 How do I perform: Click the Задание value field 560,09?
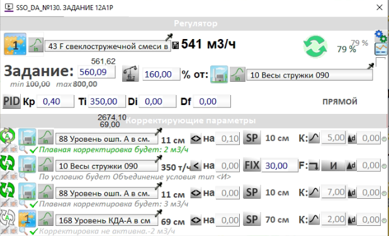pyautogui.click(x=96, y=72)
